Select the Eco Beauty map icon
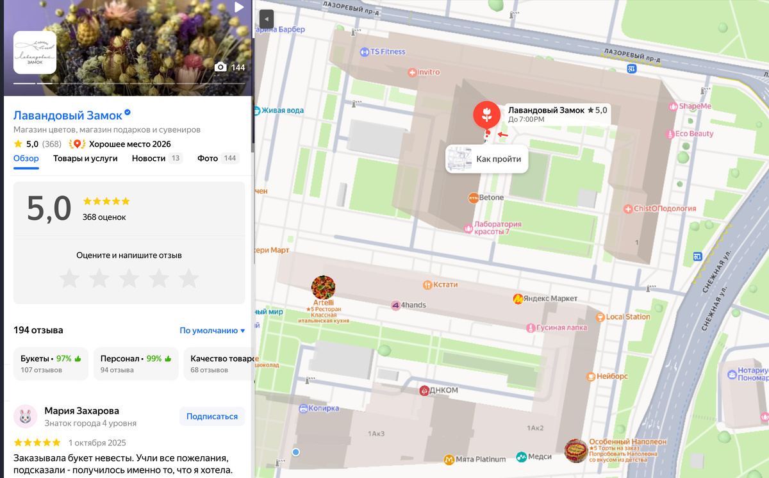 tap(670, 134)
